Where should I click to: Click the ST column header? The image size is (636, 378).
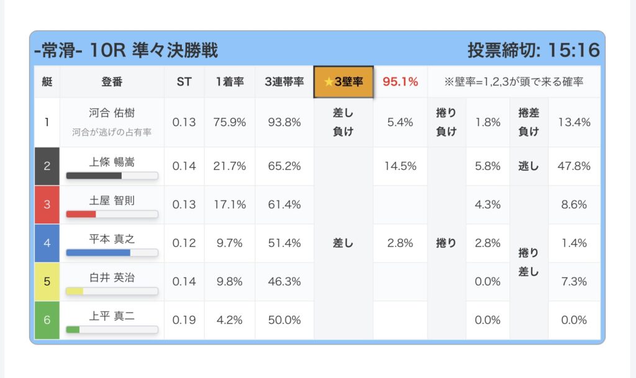(x=184, y=82)
